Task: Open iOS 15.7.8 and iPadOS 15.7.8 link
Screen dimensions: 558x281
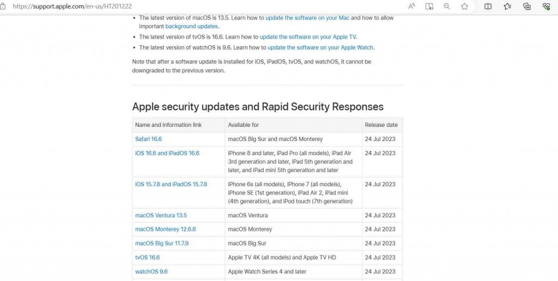Action: coord(171,184)
